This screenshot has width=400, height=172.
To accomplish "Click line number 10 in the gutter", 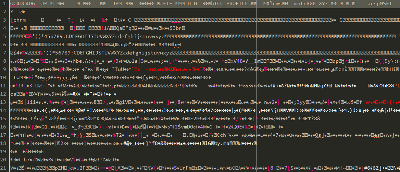I will click(x=3, y=77).
